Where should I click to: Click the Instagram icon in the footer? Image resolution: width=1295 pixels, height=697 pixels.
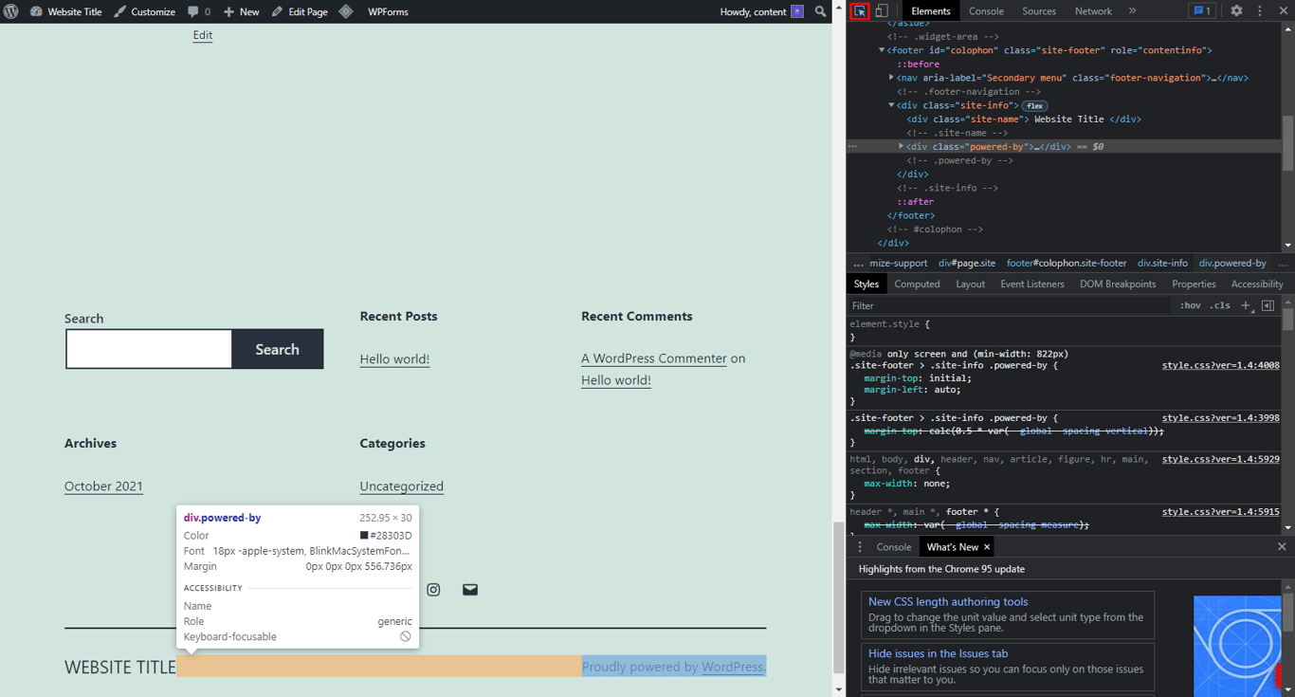[x=433, y=589]
